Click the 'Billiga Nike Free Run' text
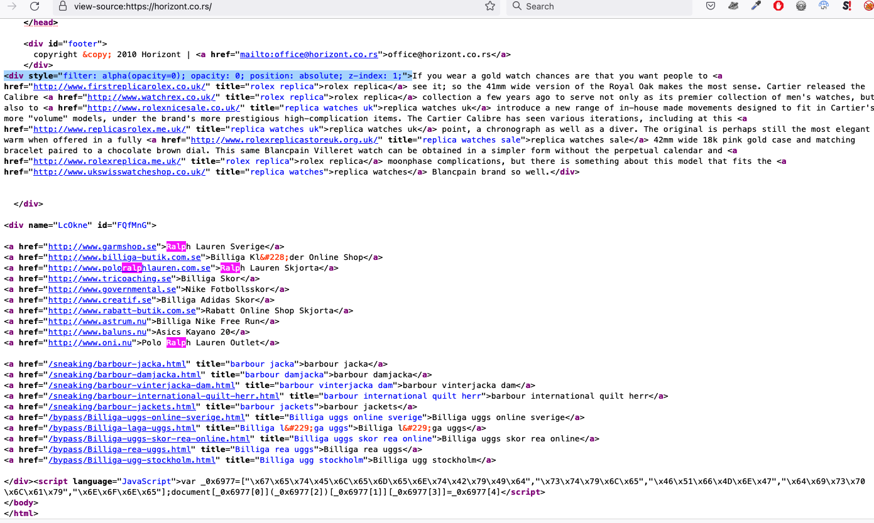874x523 pixels. click(208, 321)
